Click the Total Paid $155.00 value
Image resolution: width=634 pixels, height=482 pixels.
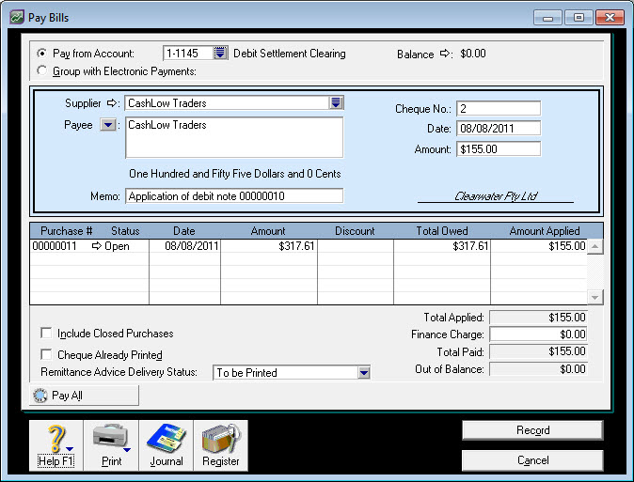point(538,351)
